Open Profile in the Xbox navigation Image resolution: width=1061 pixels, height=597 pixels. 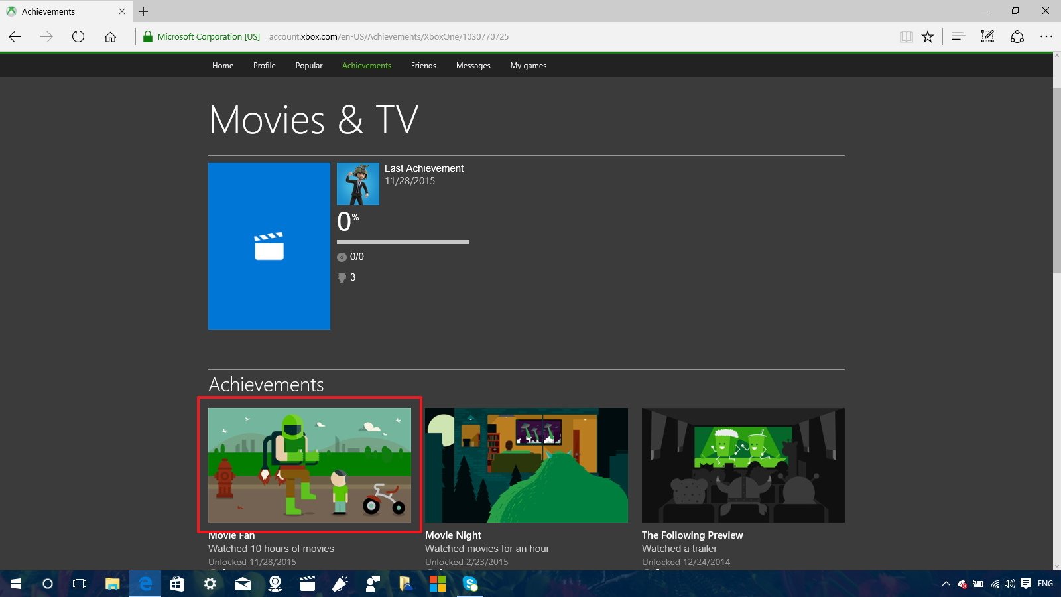click(265, 66)
